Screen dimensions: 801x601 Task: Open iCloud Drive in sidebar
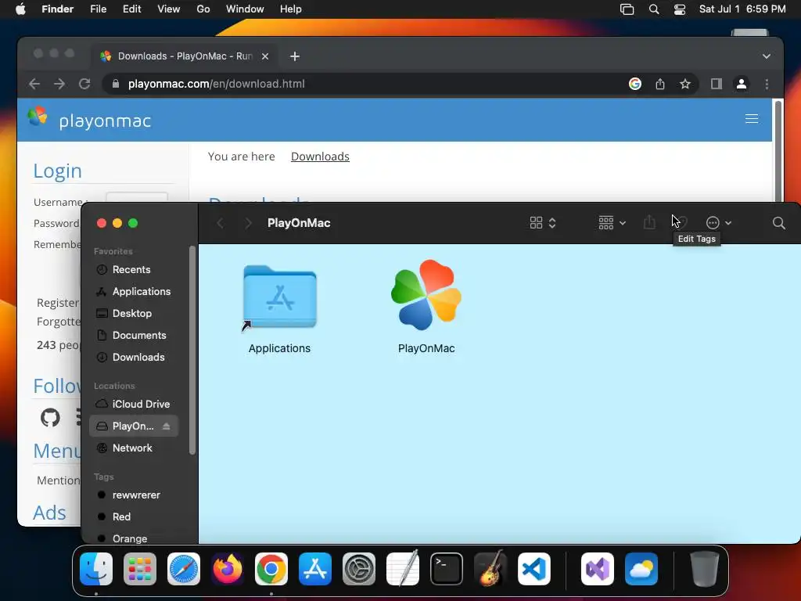tap(135, 404)
